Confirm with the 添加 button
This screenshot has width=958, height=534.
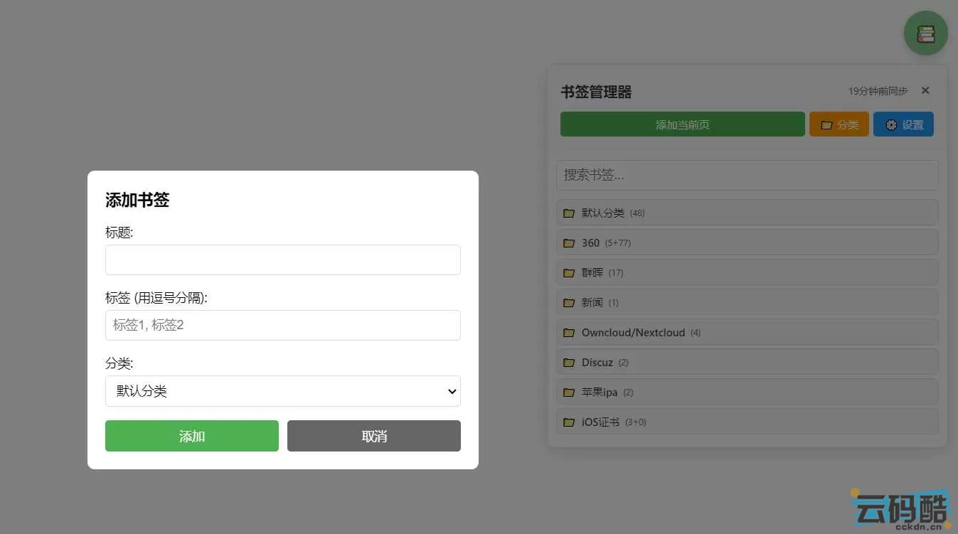[191, 436]
